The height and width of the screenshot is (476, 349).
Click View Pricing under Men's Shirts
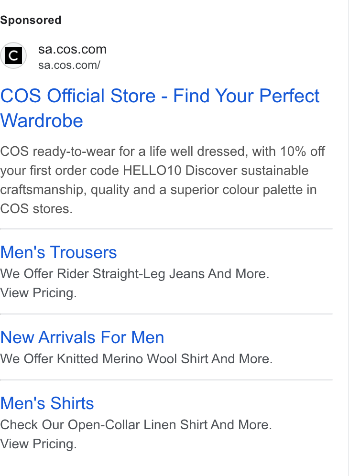[38, 444]
